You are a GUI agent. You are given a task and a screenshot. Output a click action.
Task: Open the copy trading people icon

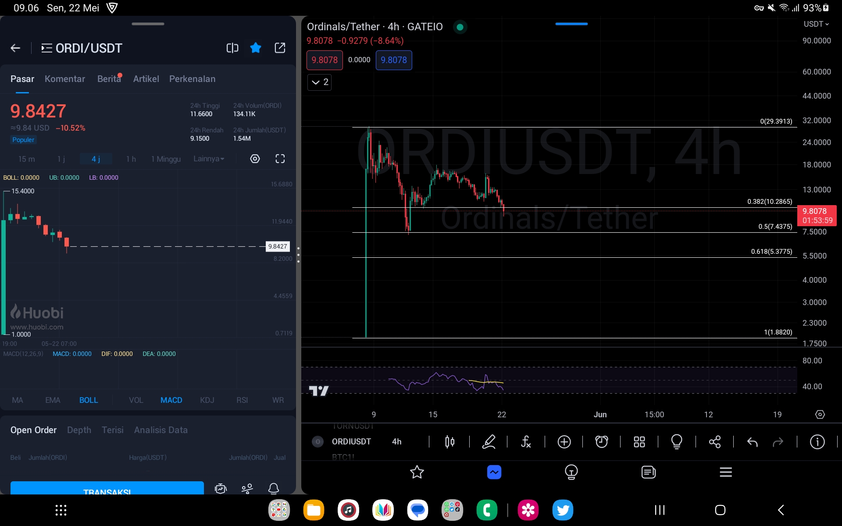pyautogui.click(x=247, y=488)
